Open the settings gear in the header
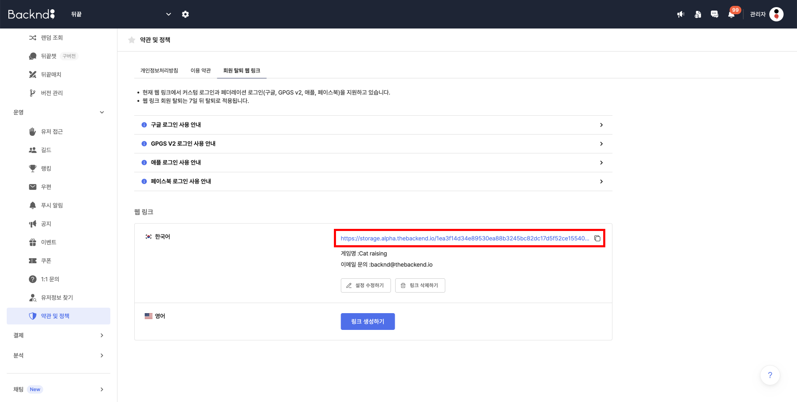Viewport: 797px width, 402px height. point(185,14)
